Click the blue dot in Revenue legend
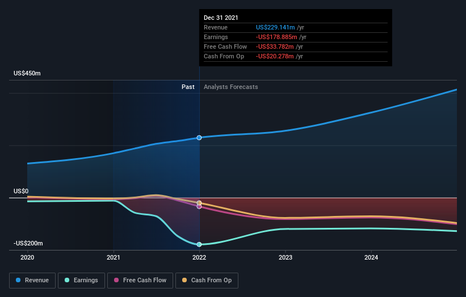Screen dimensions: 466x297 coord(18,280)
